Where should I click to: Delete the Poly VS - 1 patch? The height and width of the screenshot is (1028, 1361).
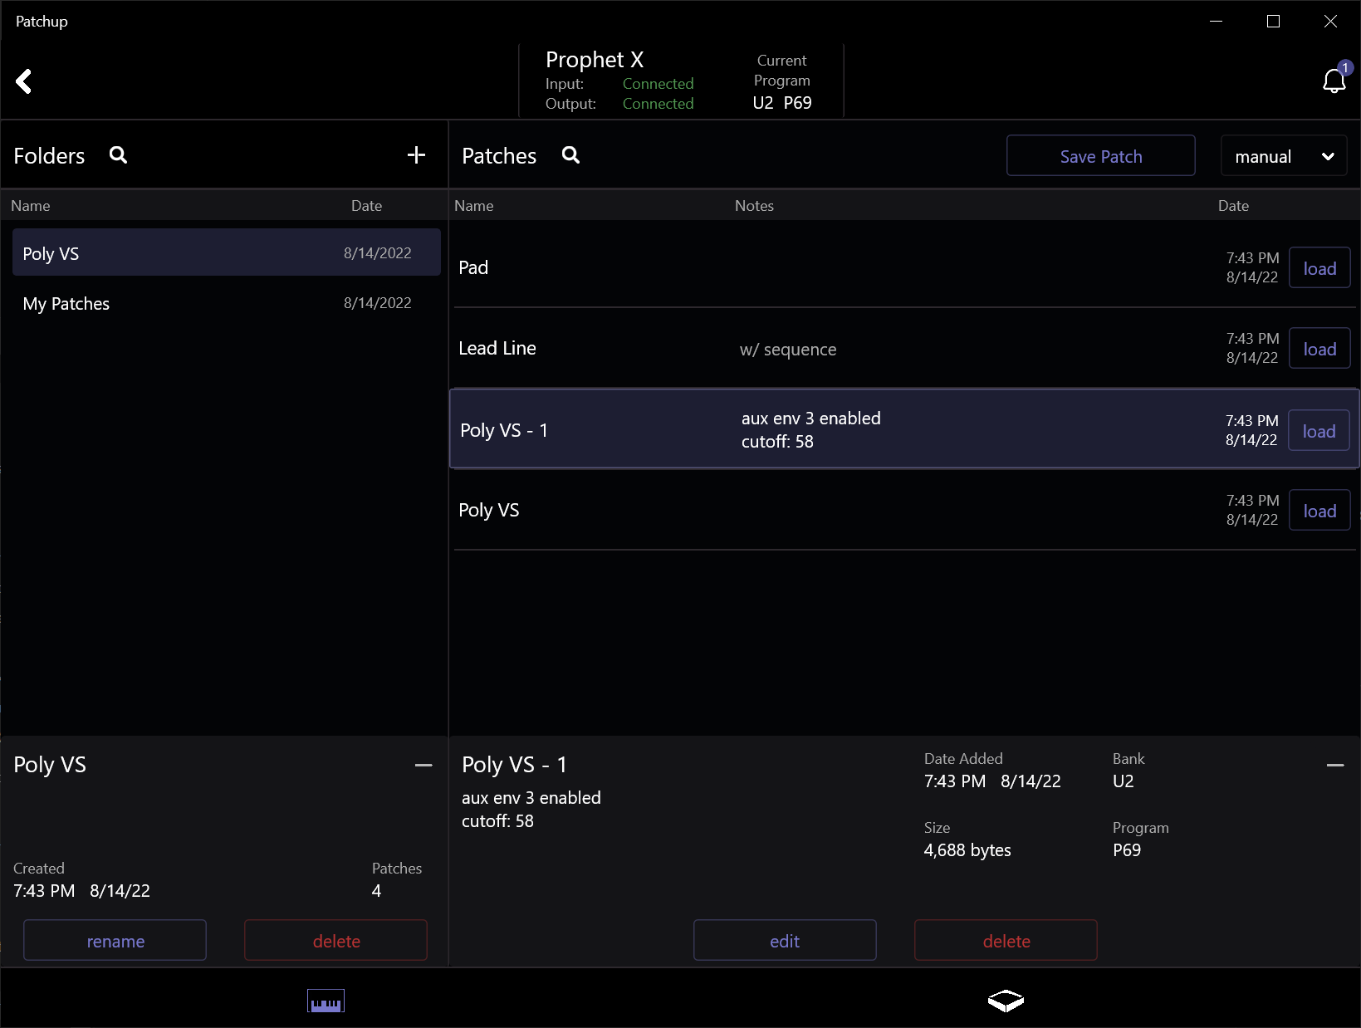click(x=1006, y=941)
